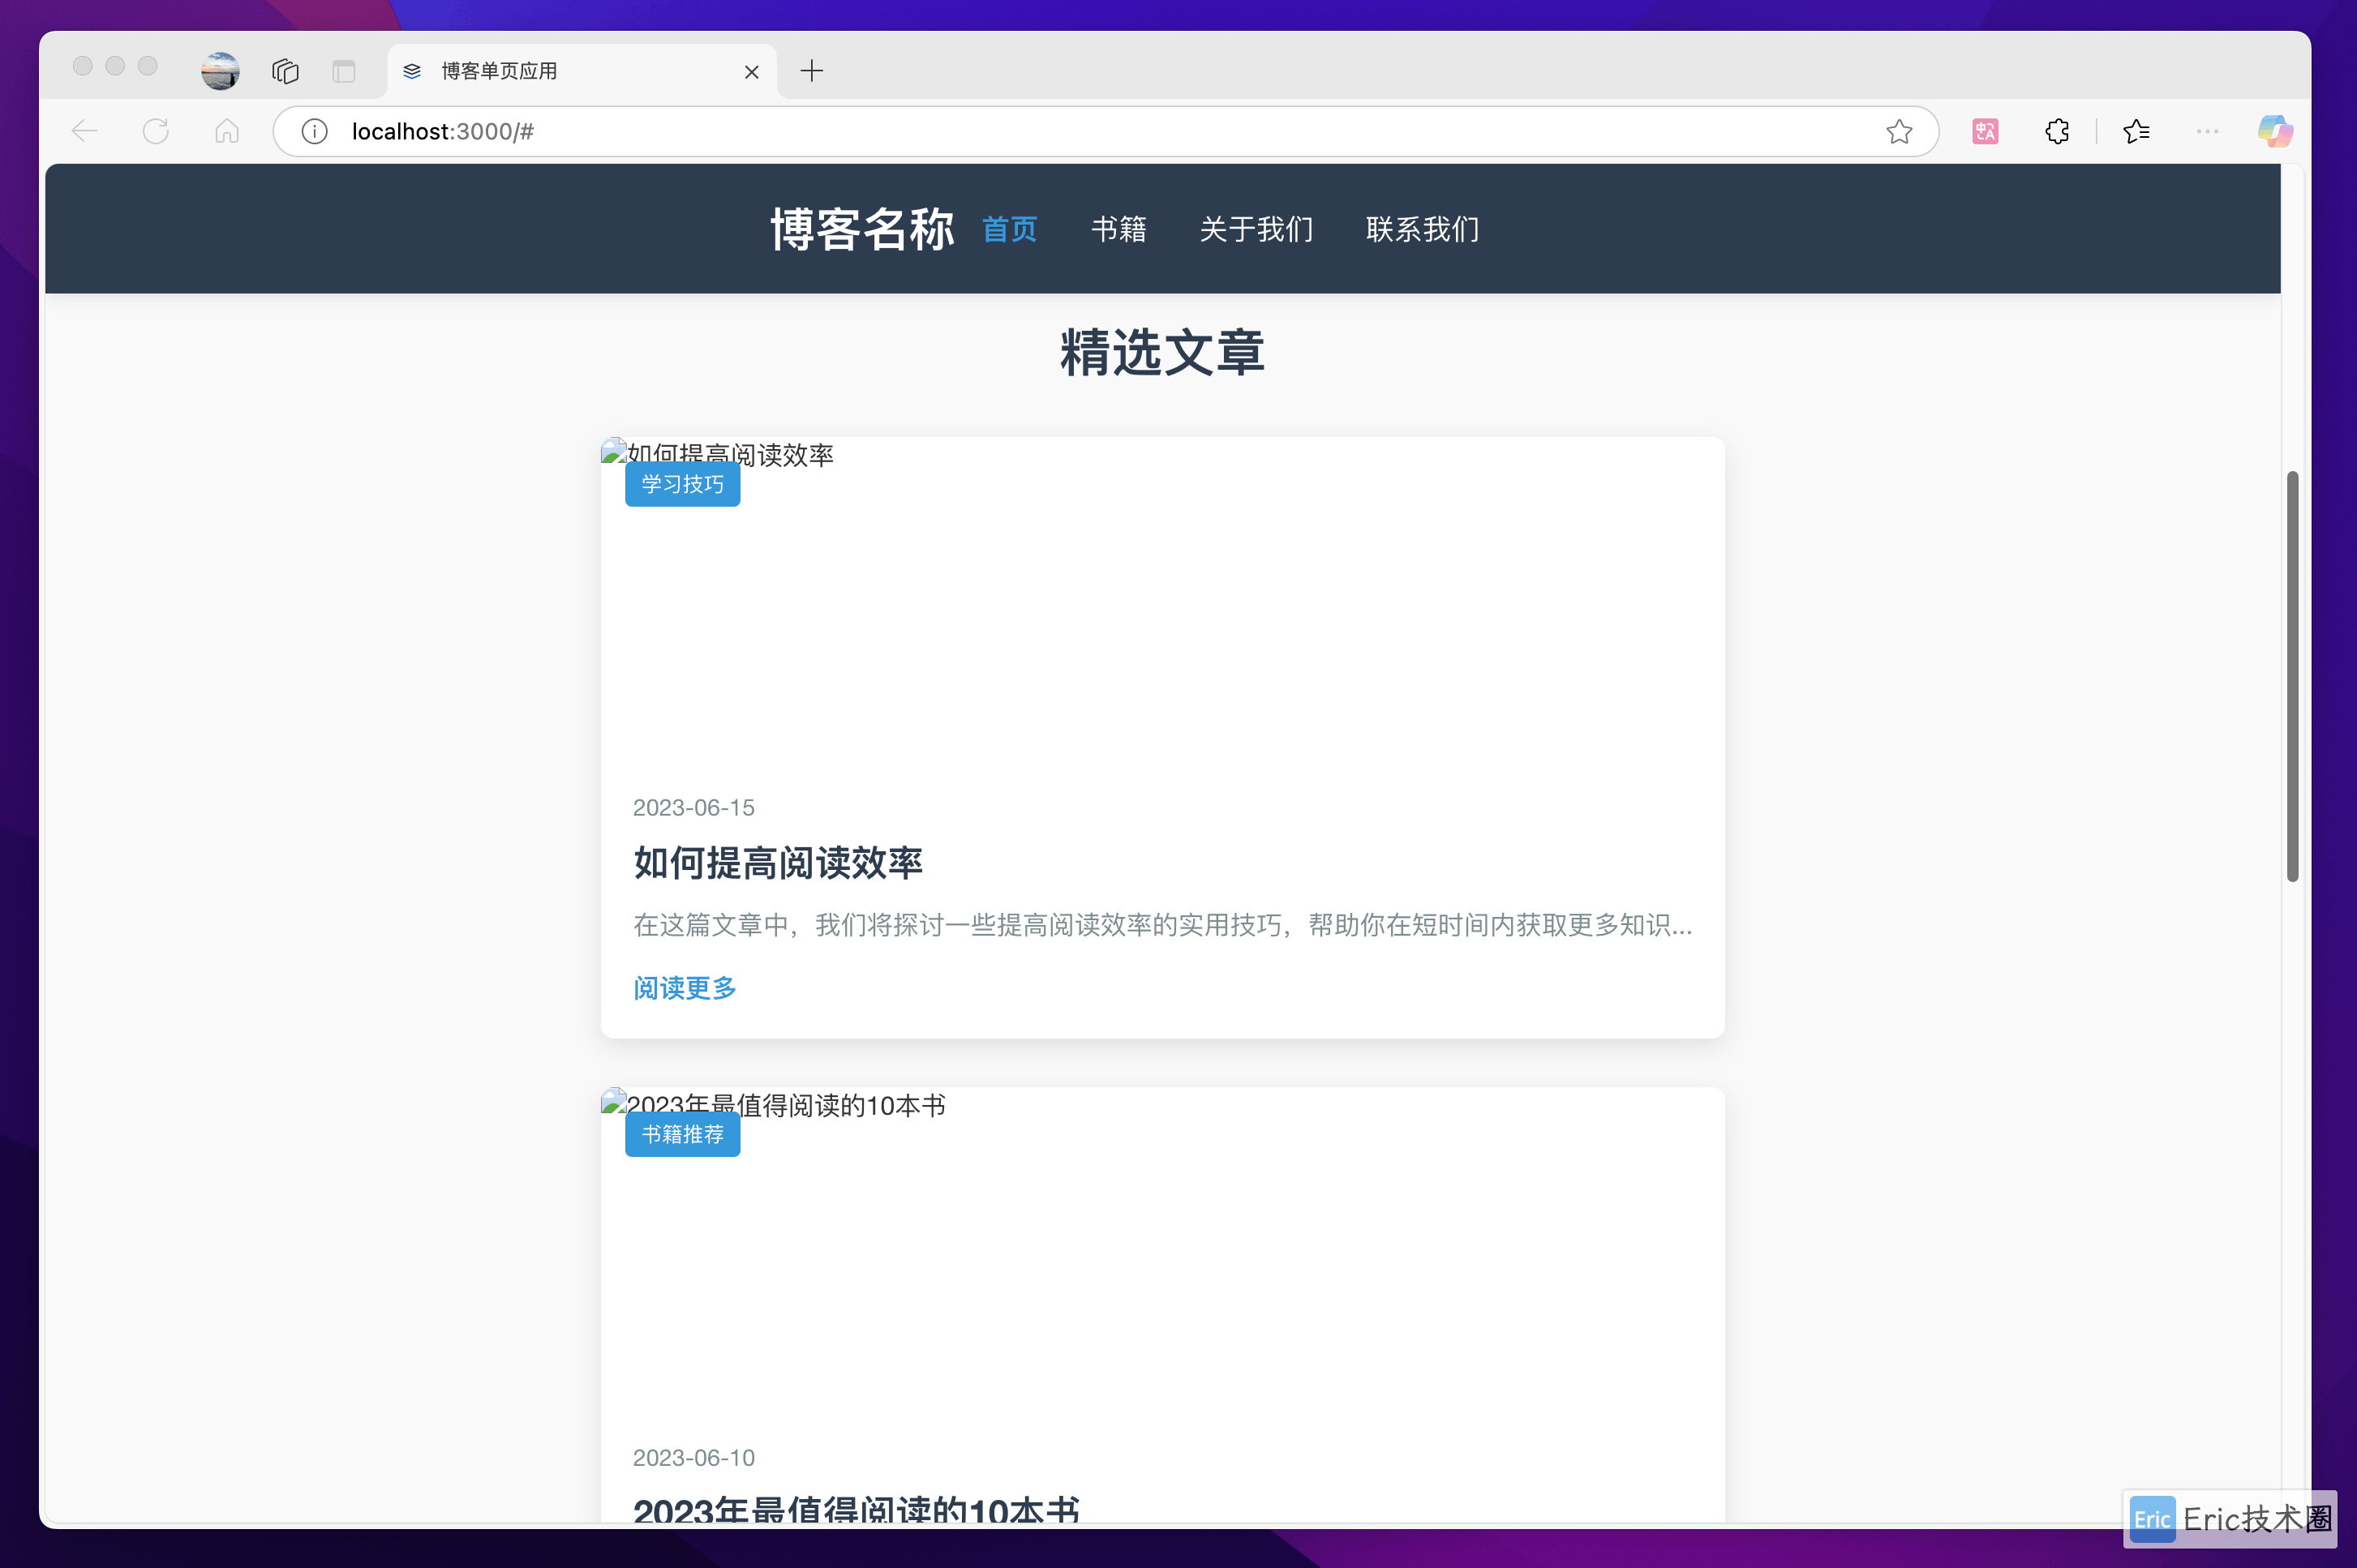Screen dimensions: 2357x1568
Task: Click the 精选文章 heading
Action: (1161, 352)
